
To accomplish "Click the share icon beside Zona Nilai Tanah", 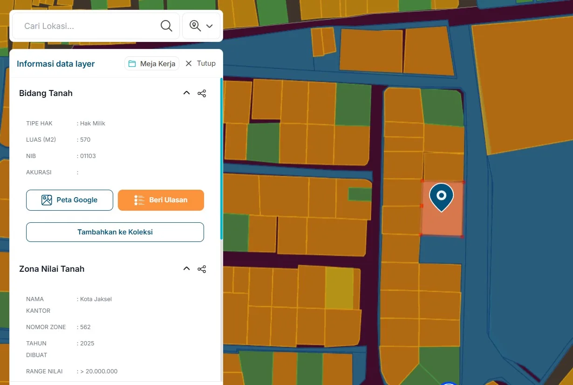I will pyautogui.click(x=202, y=268).
